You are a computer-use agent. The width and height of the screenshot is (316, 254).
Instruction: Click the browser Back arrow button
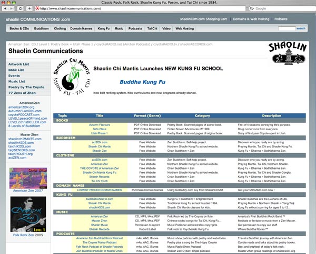pyautogui.click(x=5, y=9)
